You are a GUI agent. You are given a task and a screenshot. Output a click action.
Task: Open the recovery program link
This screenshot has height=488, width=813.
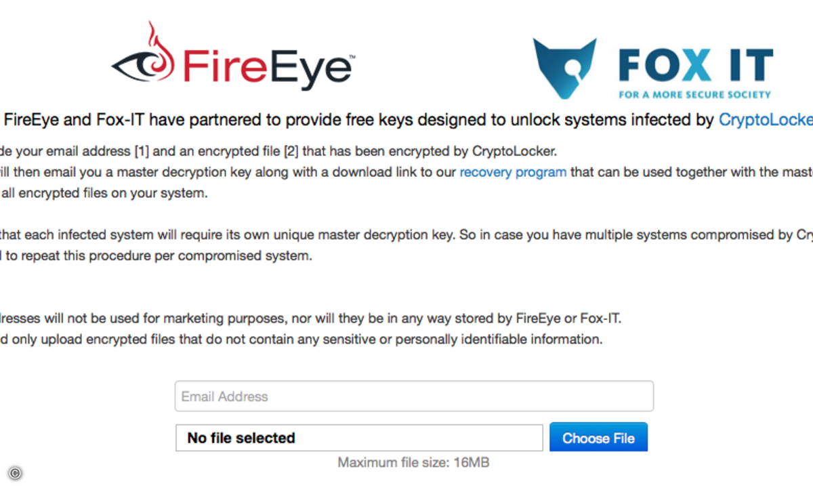click(513, 172)
